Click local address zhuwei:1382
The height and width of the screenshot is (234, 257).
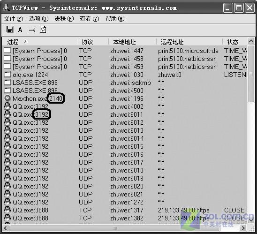(127, 218)
